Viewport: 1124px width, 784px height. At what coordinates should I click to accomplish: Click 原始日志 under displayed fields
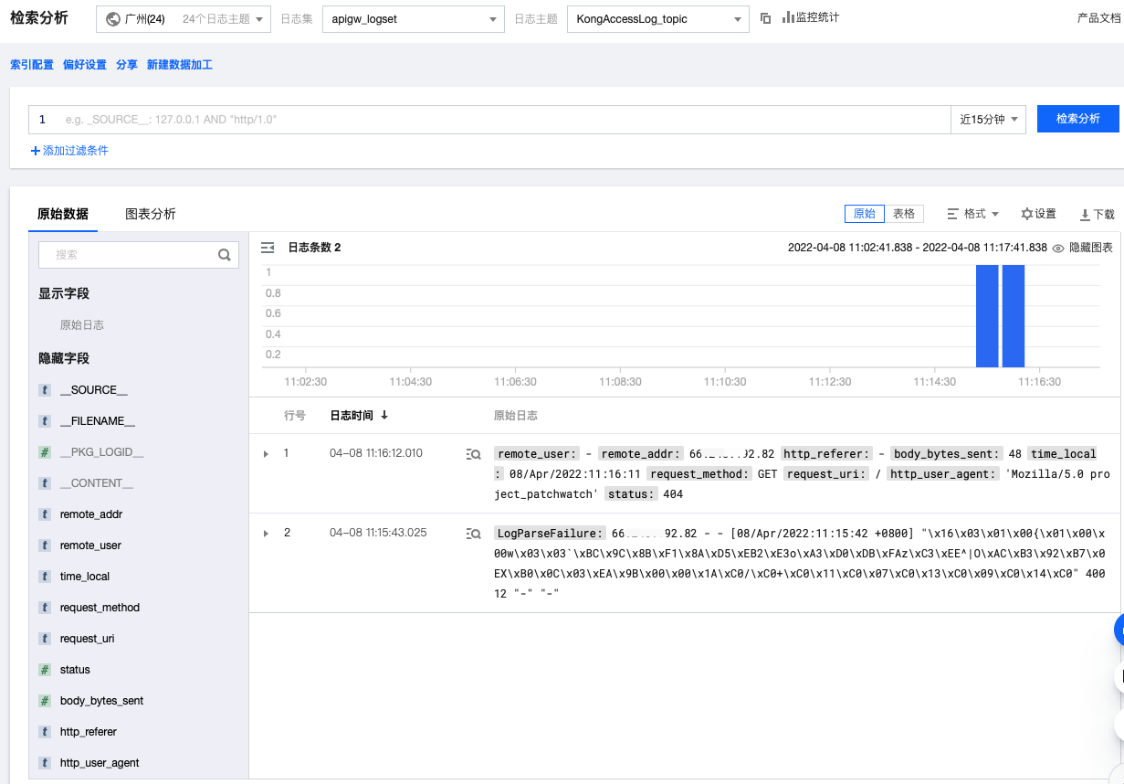click(82, 325)
